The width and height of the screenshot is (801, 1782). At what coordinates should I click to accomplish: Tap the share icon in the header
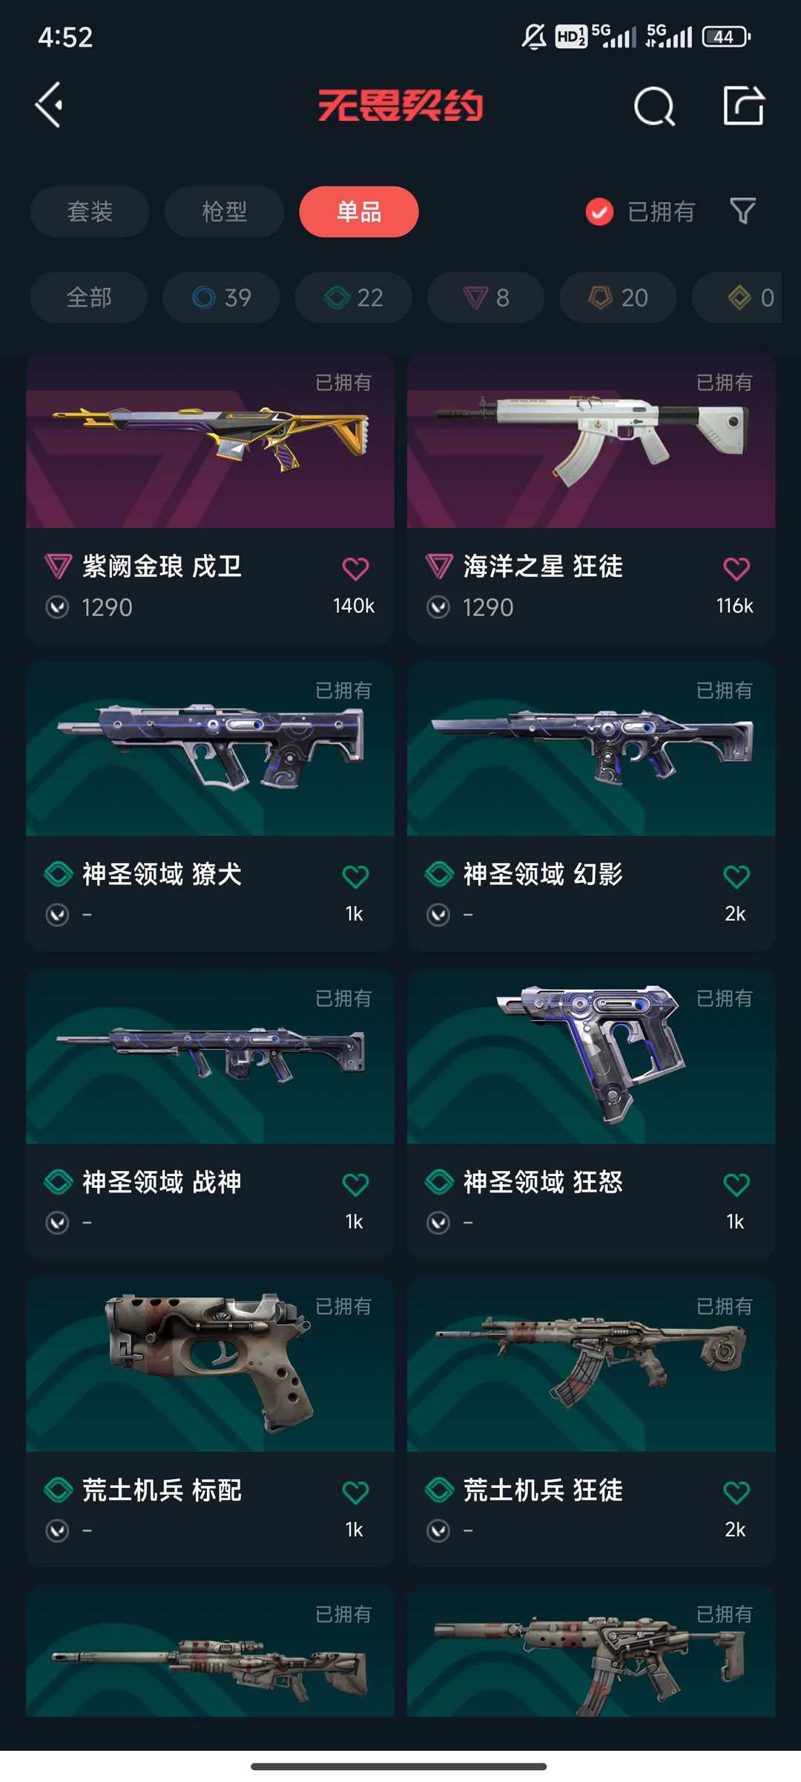pos(743,105)
